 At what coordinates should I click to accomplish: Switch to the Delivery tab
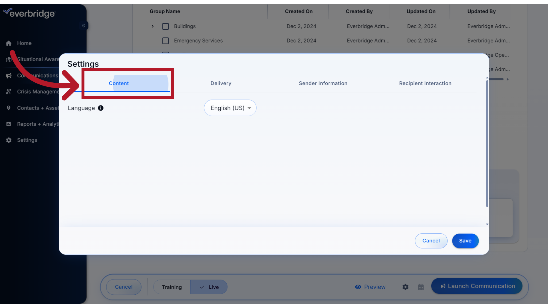221,83
